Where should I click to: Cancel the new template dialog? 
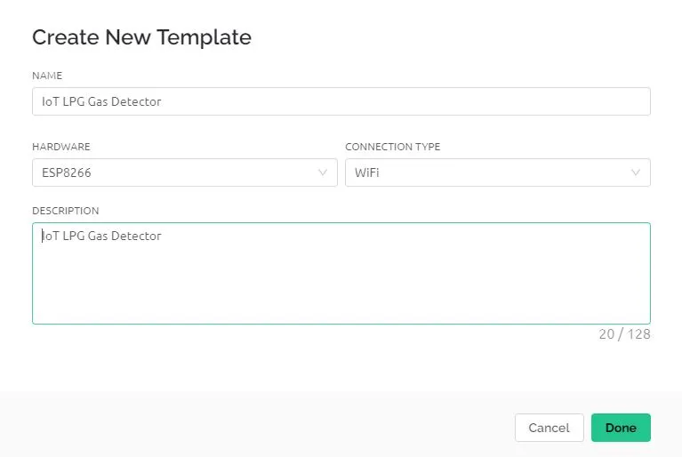(x=549, y=428)
